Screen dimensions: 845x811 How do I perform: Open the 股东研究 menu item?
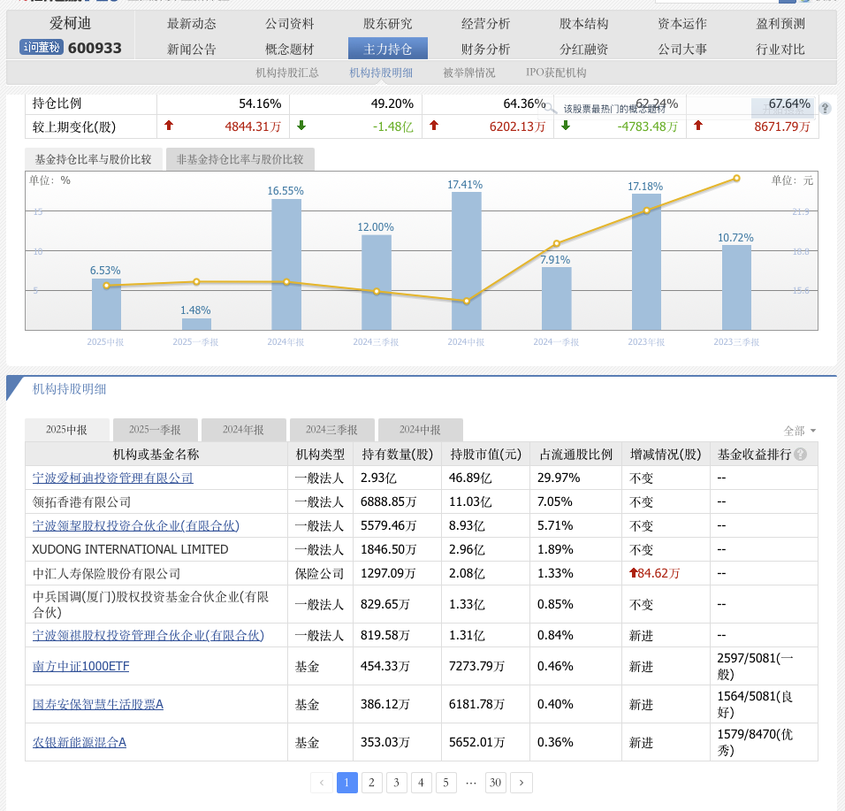[x=387, y=24]
